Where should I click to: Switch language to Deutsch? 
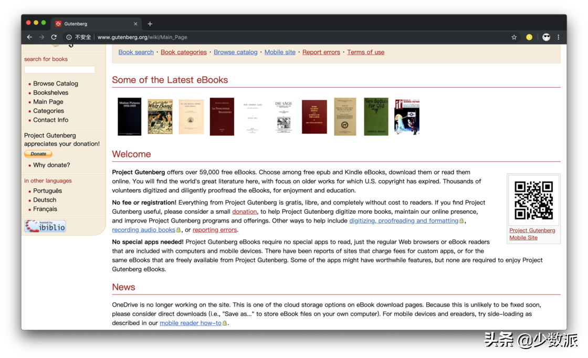click(45, 200)
